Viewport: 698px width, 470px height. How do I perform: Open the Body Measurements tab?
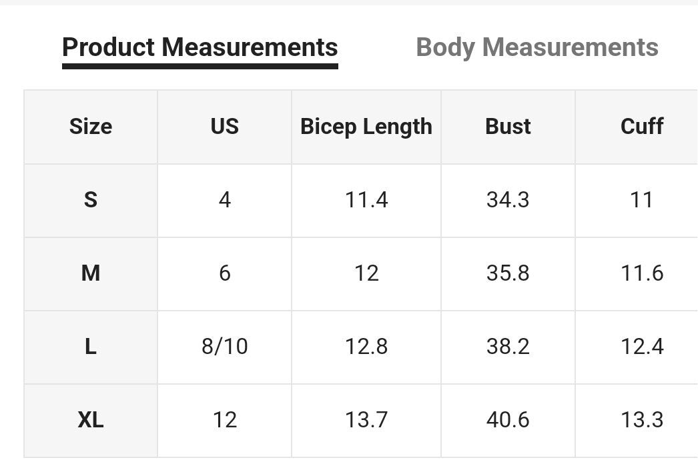coord(537,48)
